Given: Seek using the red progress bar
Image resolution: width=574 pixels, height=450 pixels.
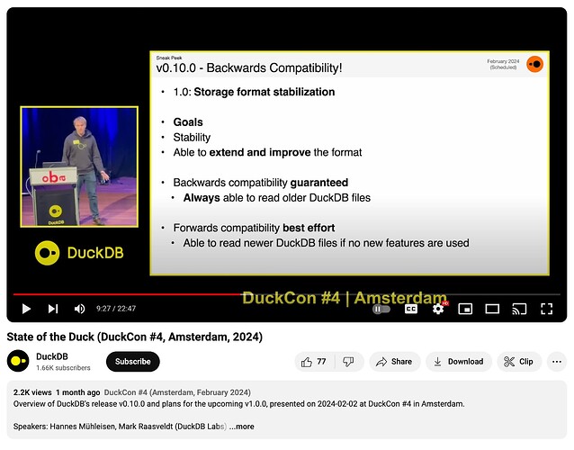Looking at the screenshot, I should (135, 294).
